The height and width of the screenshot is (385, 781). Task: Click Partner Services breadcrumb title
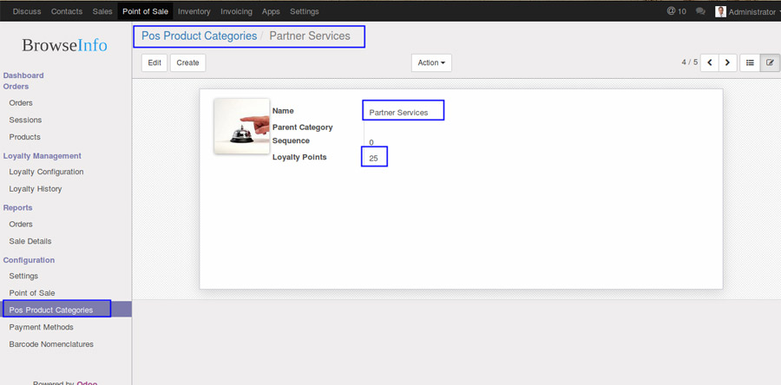(x=310, y=36)
